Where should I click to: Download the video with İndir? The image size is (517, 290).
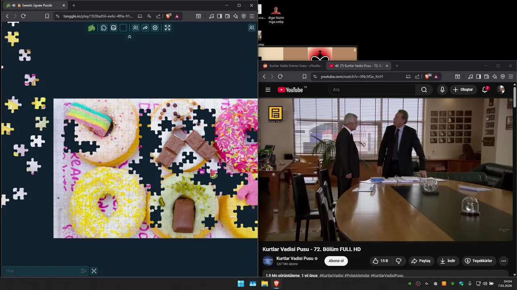(448, 261)
